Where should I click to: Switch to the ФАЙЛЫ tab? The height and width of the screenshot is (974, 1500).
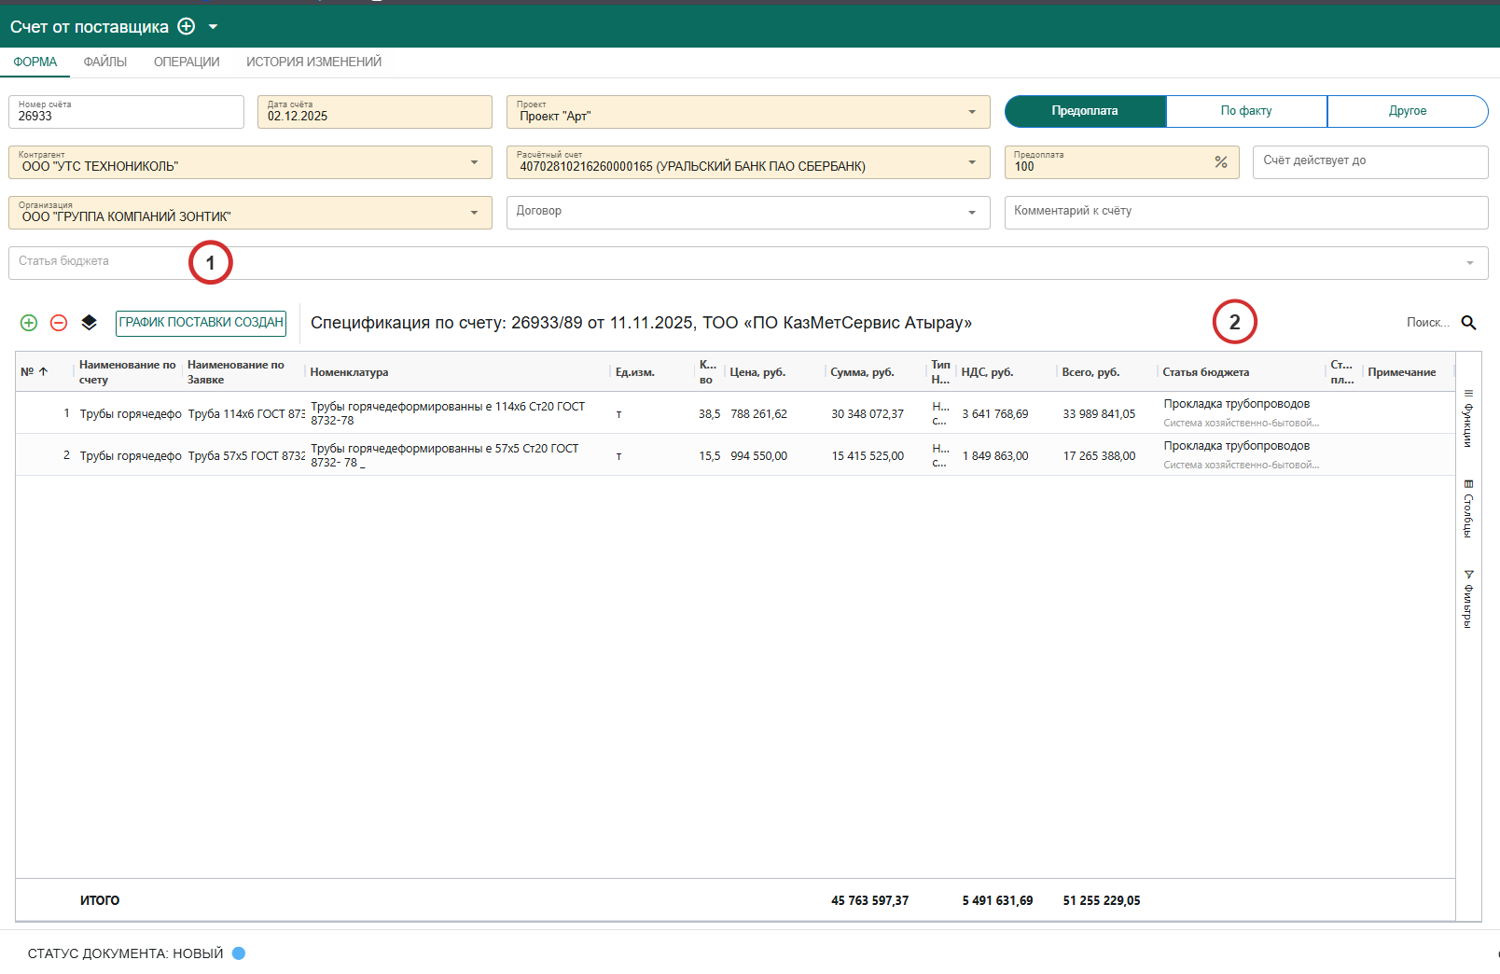[x=105, y=62]
